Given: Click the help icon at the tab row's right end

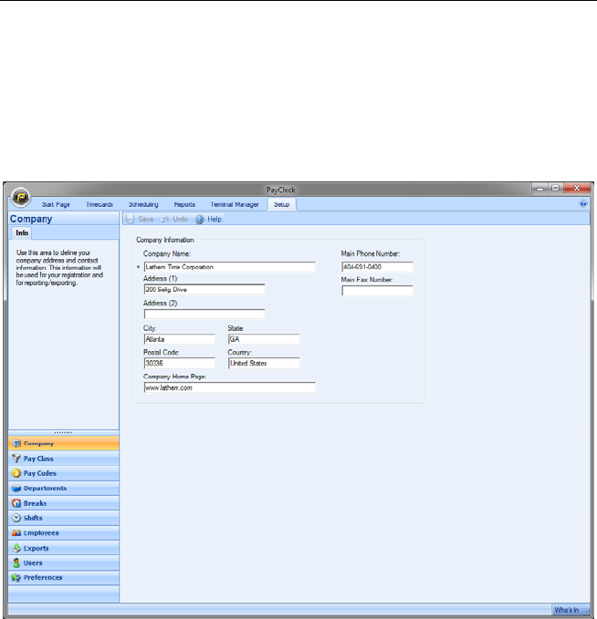Looking at the screenshot, I should pyautogui.click(x=583, y=203).
